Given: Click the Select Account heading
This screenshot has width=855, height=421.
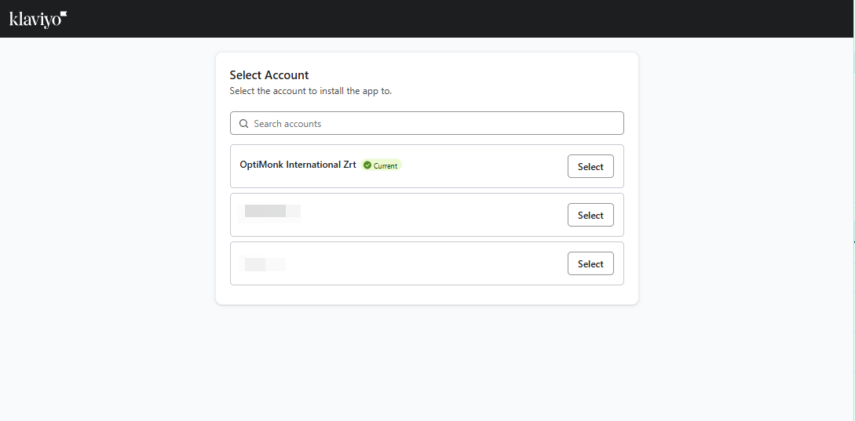Looking at the screenshot, I should (269, 75).
